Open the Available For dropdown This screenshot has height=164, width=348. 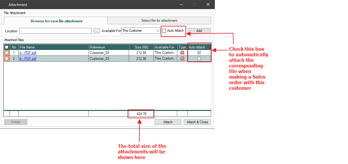click(158, 31)
